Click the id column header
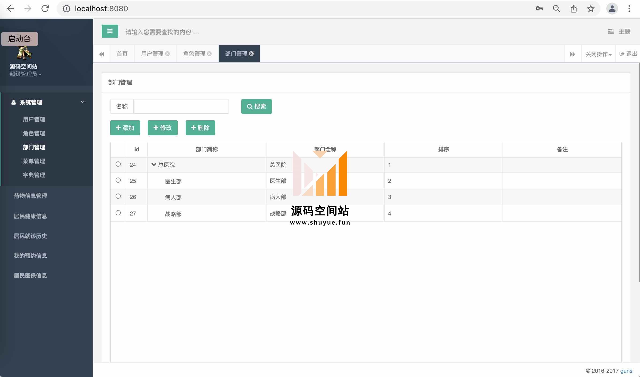Screen dimensions: 640x377 tap(137, 149)
